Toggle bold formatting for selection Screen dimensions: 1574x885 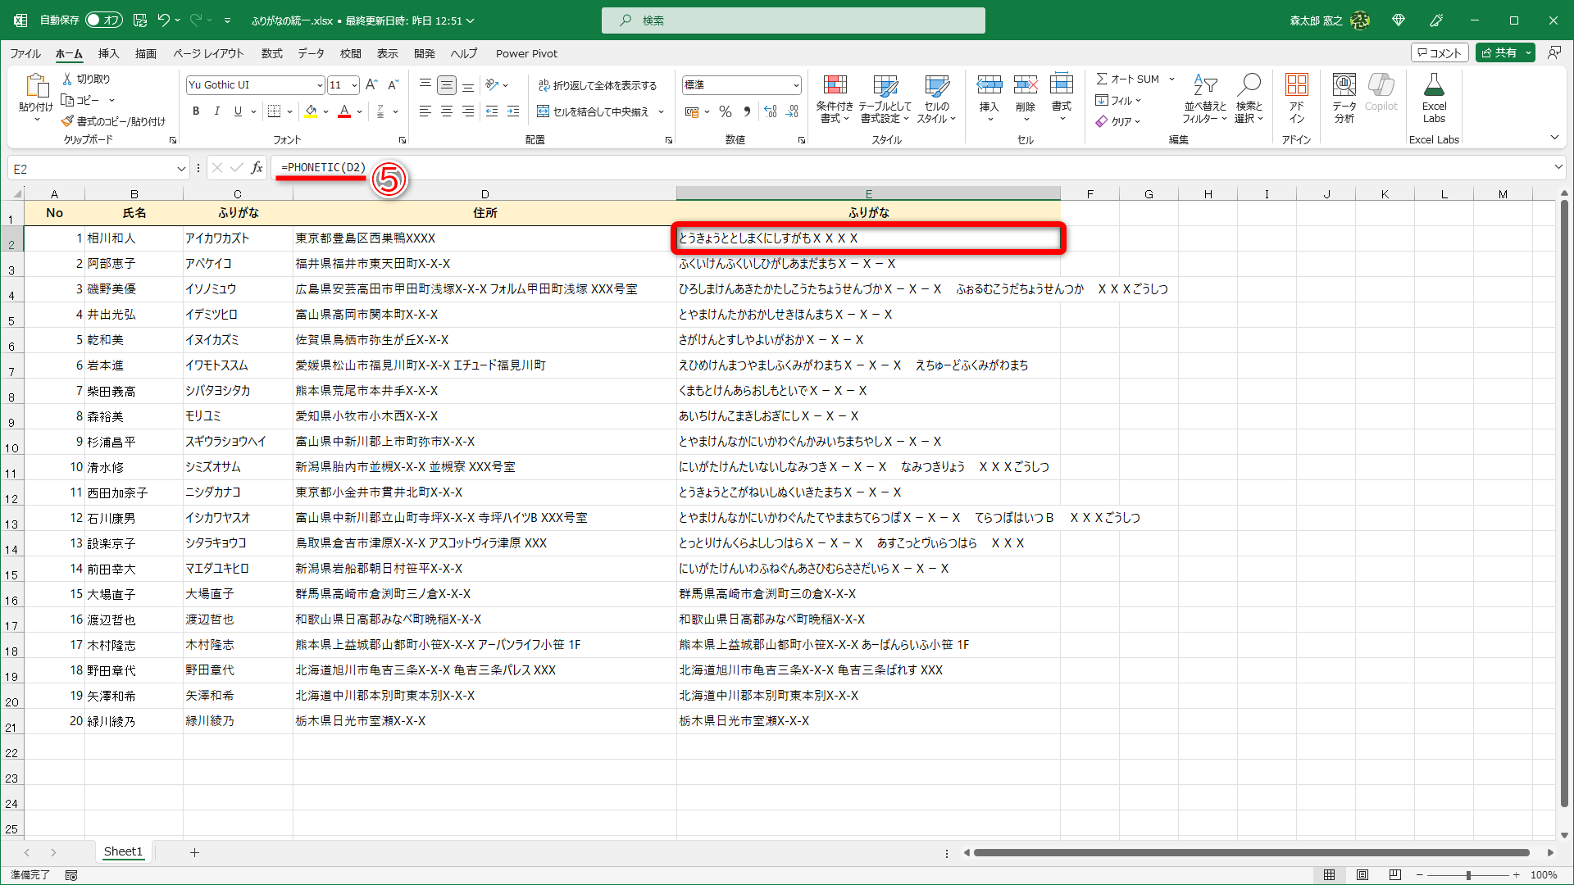tap(196, 111)
